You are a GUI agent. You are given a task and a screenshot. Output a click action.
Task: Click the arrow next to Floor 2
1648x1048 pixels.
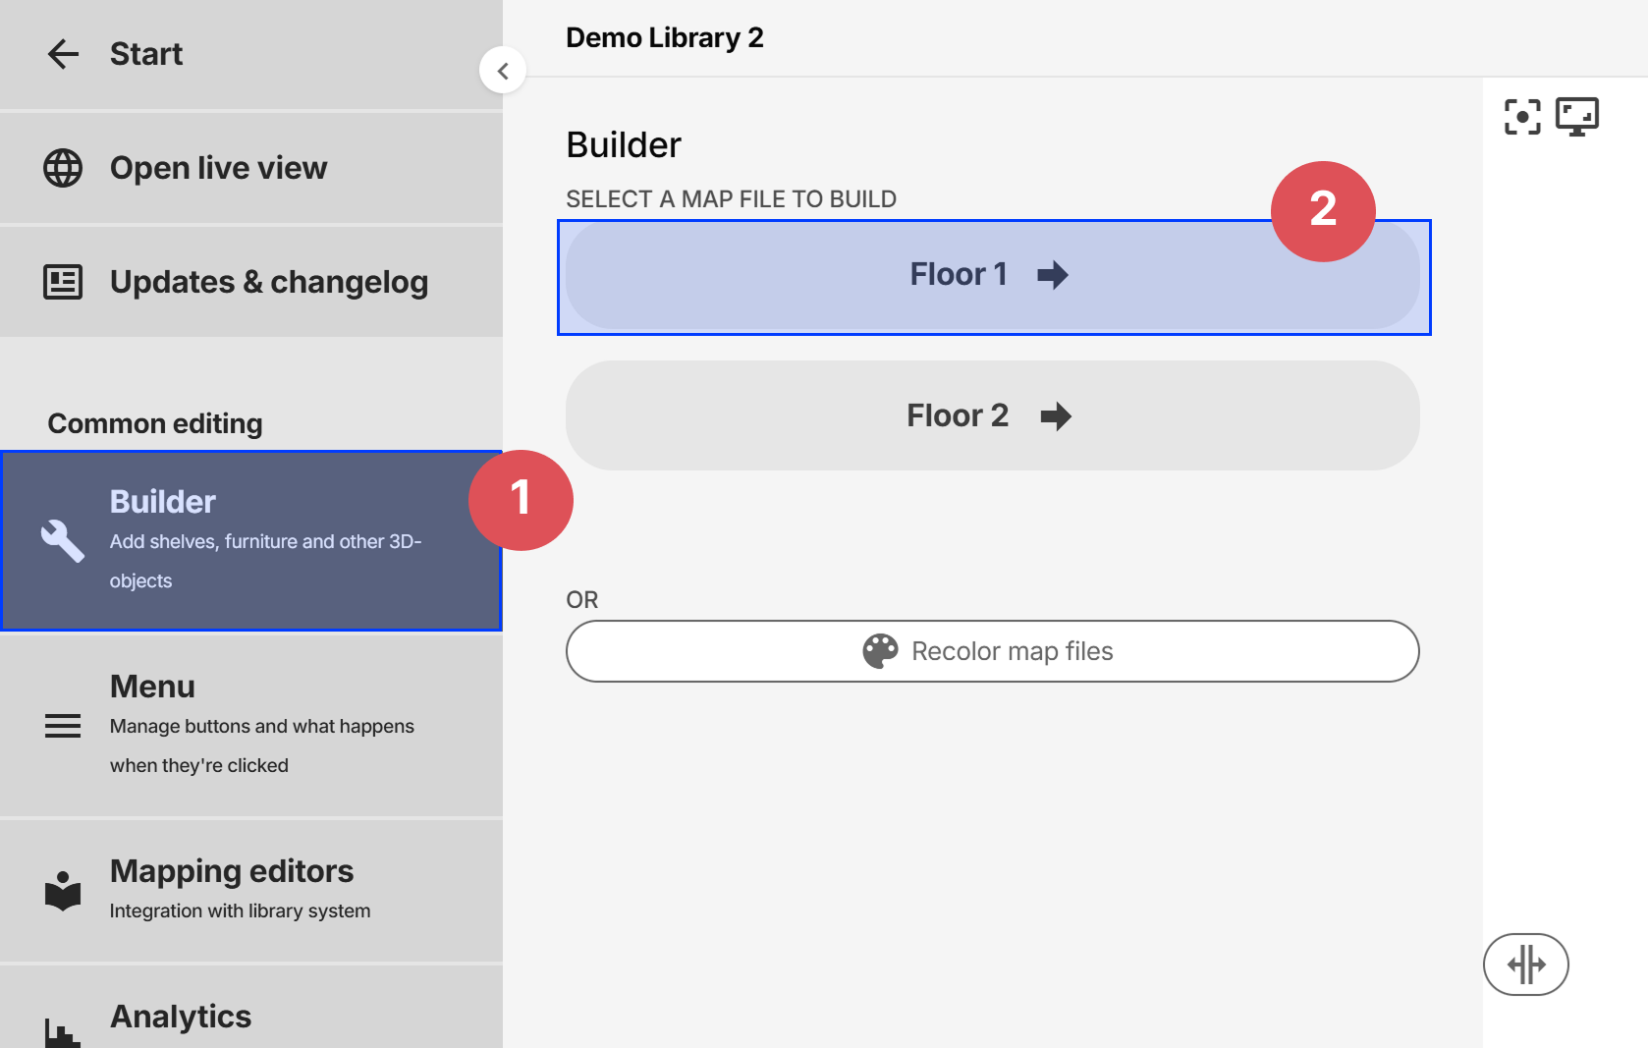[1056, 416]
